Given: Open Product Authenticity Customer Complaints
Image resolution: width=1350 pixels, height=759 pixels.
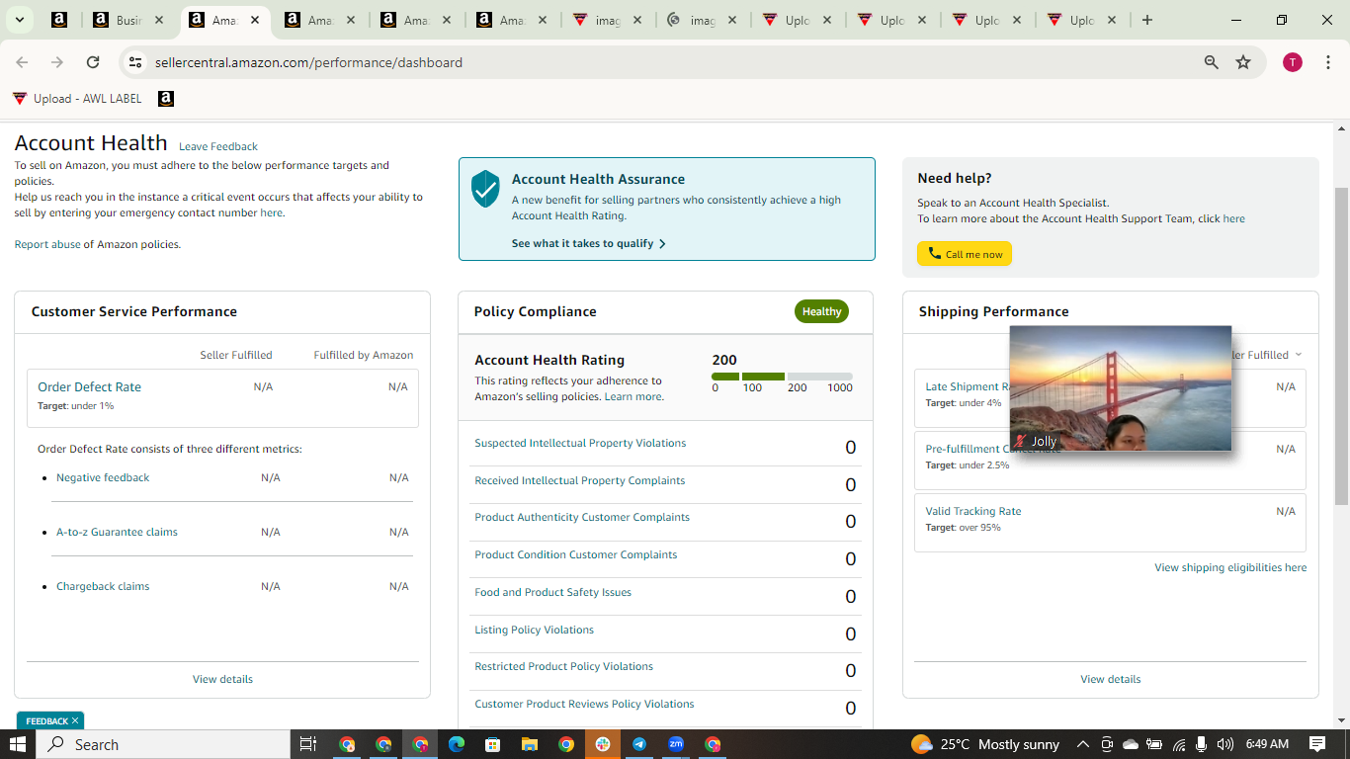Looking at the screenshot, I should coord(582,517).
